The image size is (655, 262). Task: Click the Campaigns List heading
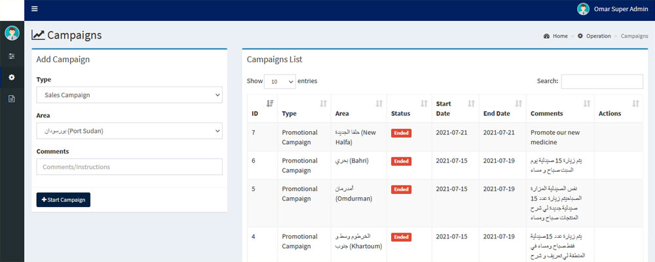[x=274, y=60]
